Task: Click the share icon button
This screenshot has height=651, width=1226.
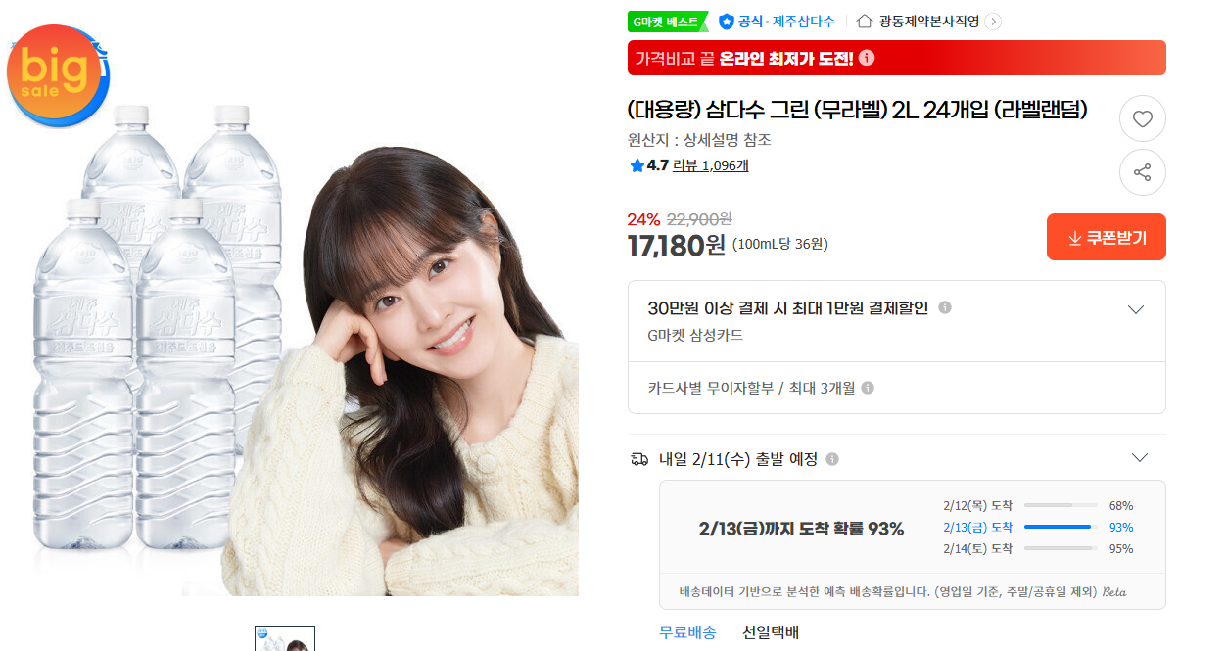Action: 1142,173
